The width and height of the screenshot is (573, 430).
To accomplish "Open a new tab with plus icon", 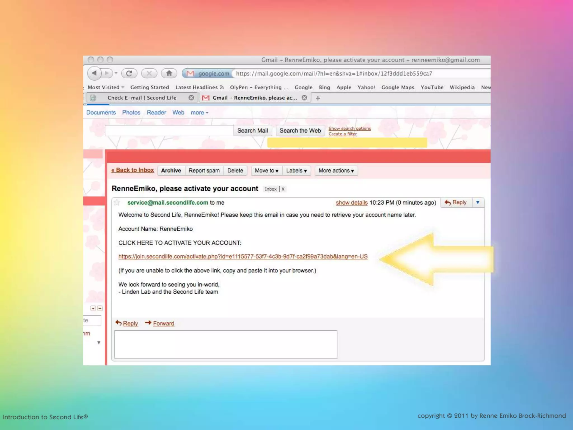I will 318,98.
